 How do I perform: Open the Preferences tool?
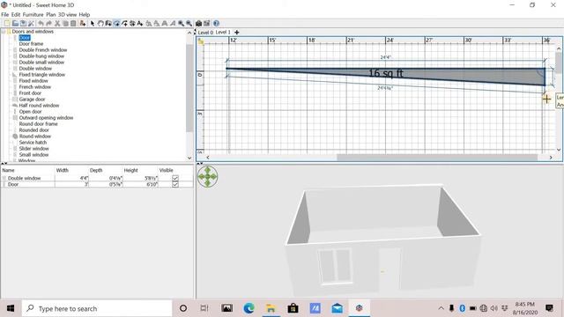(31, 24)
